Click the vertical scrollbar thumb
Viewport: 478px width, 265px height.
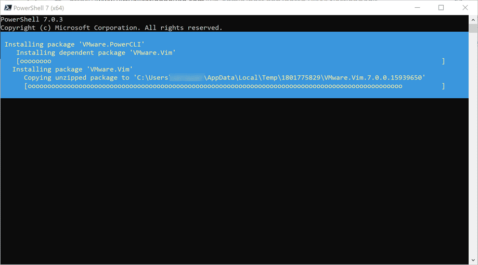(473, 28)
